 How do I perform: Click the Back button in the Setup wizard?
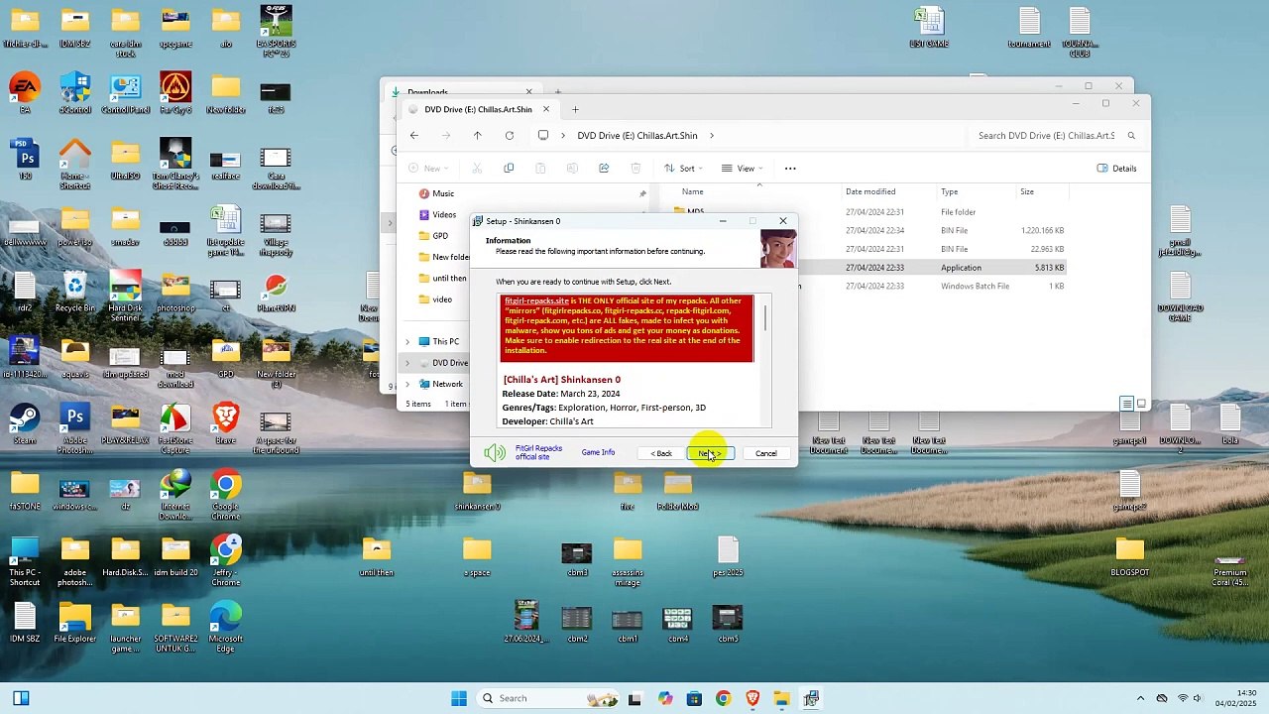point(662,453)
